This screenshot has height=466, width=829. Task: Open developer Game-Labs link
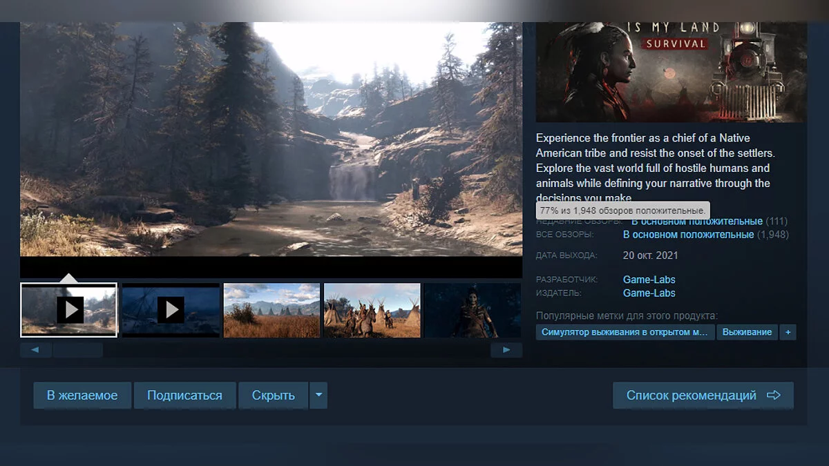649,280
